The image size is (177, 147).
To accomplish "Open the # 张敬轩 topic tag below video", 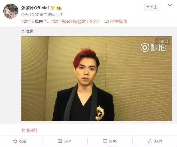I will (x=29, y=130).
